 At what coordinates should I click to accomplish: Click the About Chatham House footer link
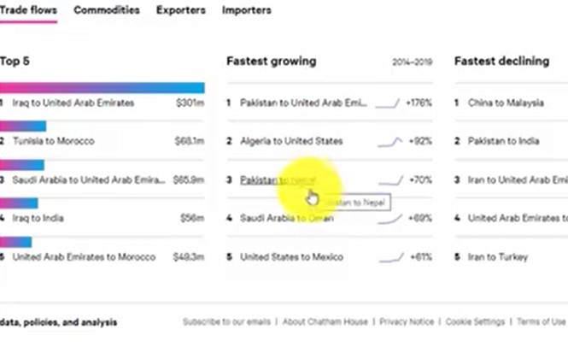tap(325, 321)
